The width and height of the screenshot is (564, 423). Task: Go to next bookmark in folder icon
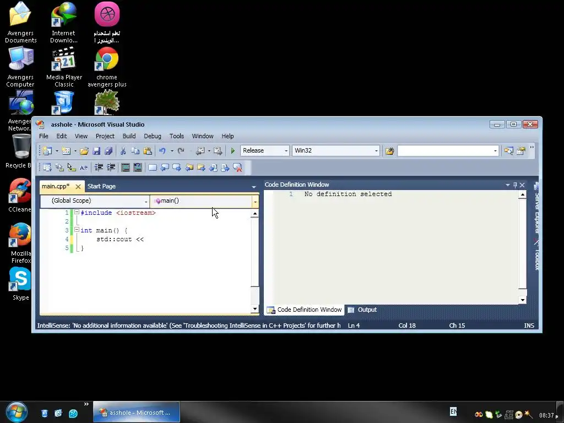201,167
